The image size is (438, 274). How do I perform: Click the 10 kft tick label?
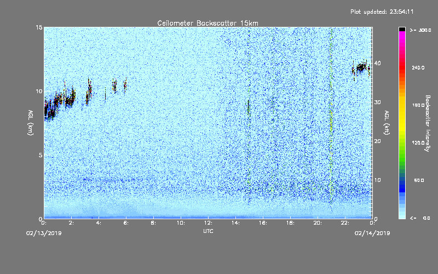click(377, 180)
